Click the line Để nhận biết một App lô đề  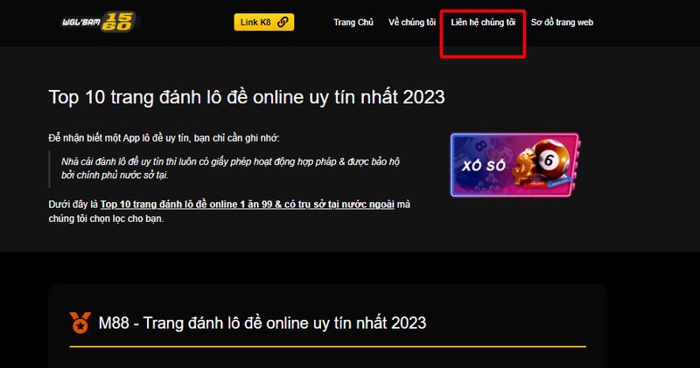pyautogui.click(x=164, y=138)
